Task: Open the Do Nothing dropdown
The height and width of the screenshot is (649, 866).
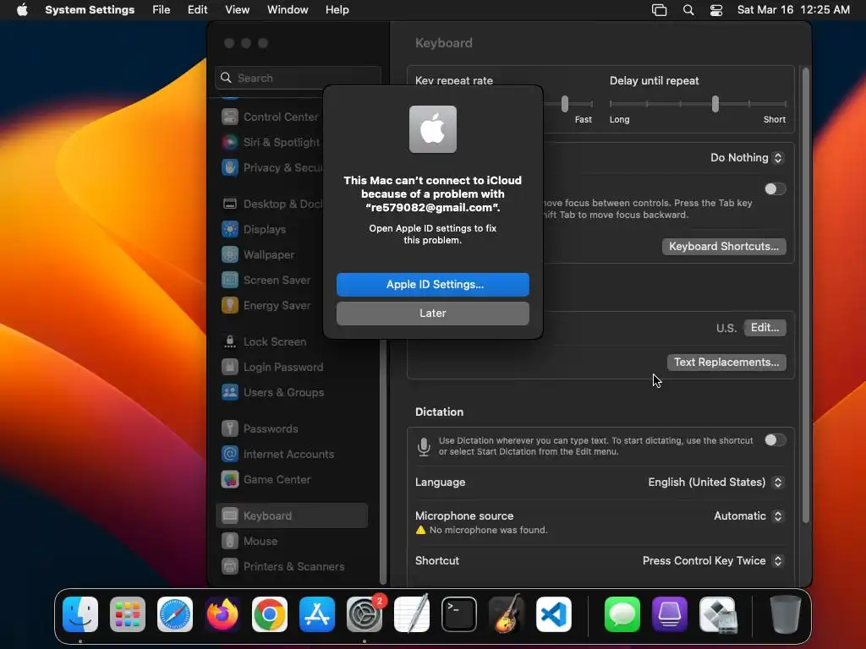Action: click(746, 158)
